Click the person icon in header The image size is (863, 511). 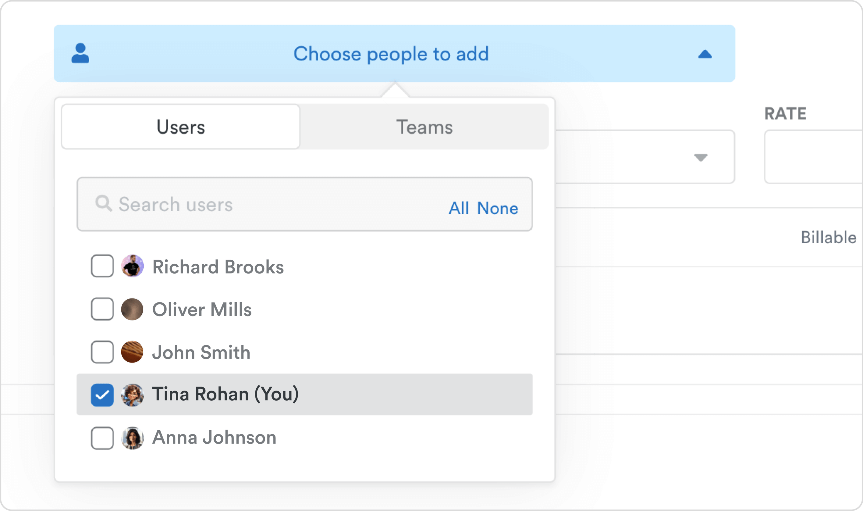click(x=80, y=53)
